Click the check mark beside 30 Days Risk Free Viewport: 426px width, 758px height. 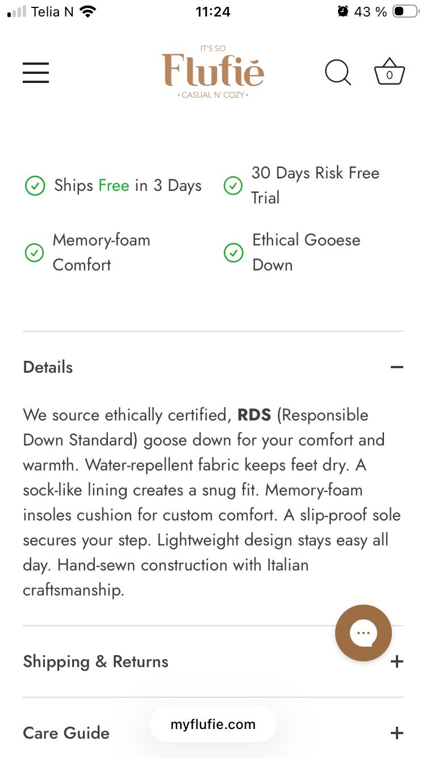pos(233,185)
